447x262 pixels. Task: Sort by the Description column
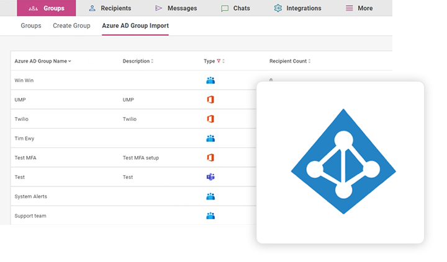[x=138, y=61]
